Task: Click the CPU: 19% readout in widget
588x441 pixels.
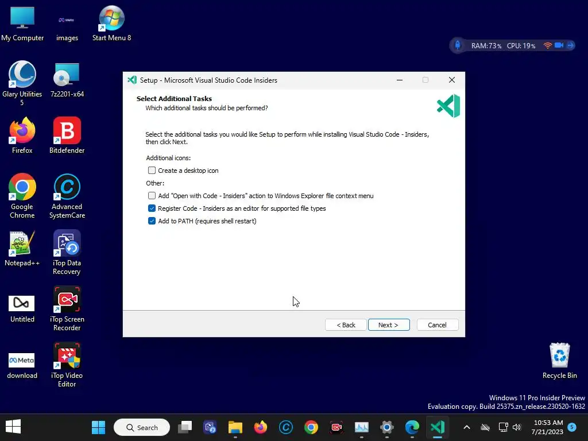Action: (521, 46)
